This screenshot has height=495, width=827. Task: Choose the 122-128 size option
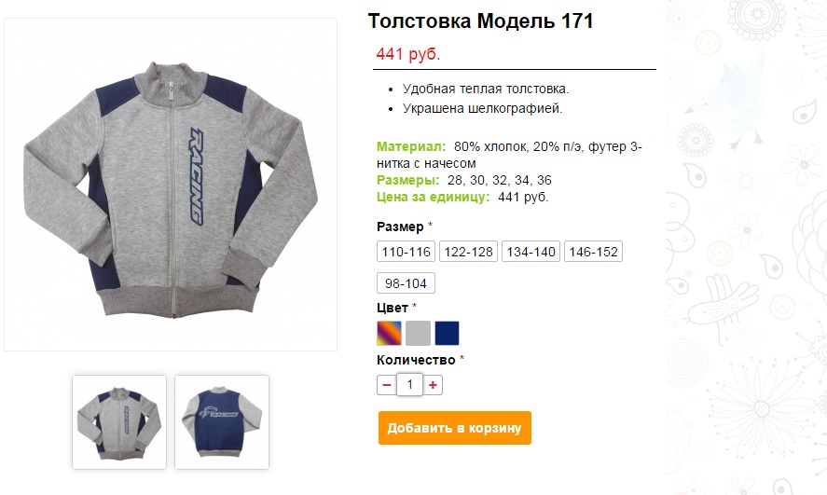468,252
